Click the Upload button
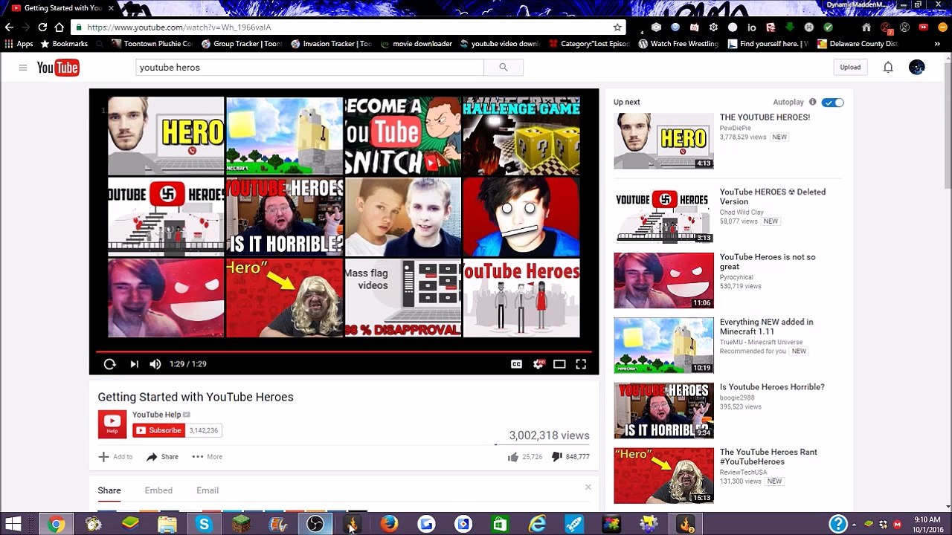Viewport: 952px width, 535px height. tap(850, 67)
